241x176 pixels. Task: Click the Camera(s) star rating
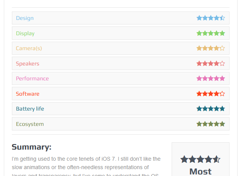210,48
